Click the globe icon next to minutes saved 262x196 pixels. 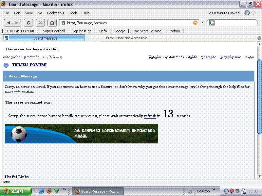click(247, 13)
